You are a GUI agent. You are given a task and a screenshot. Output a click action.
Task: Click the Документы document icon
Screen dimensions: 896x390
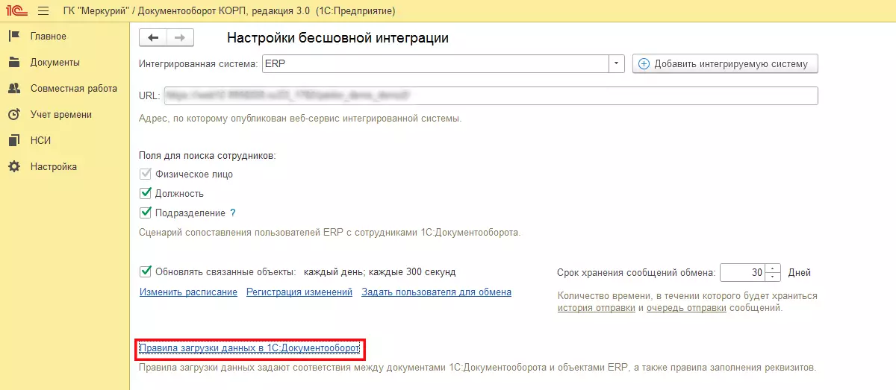click(14, 62)
